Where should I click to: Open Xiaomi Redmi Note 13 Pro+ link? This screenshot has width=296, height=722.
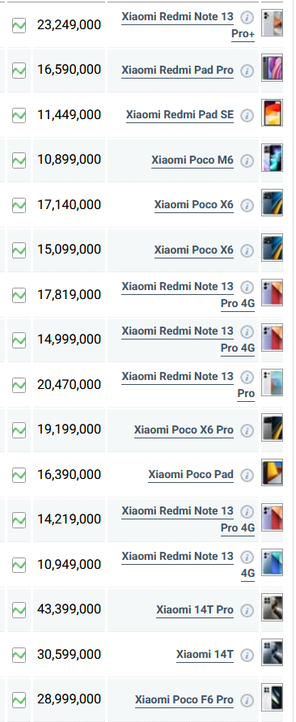[x=188, y=25]
